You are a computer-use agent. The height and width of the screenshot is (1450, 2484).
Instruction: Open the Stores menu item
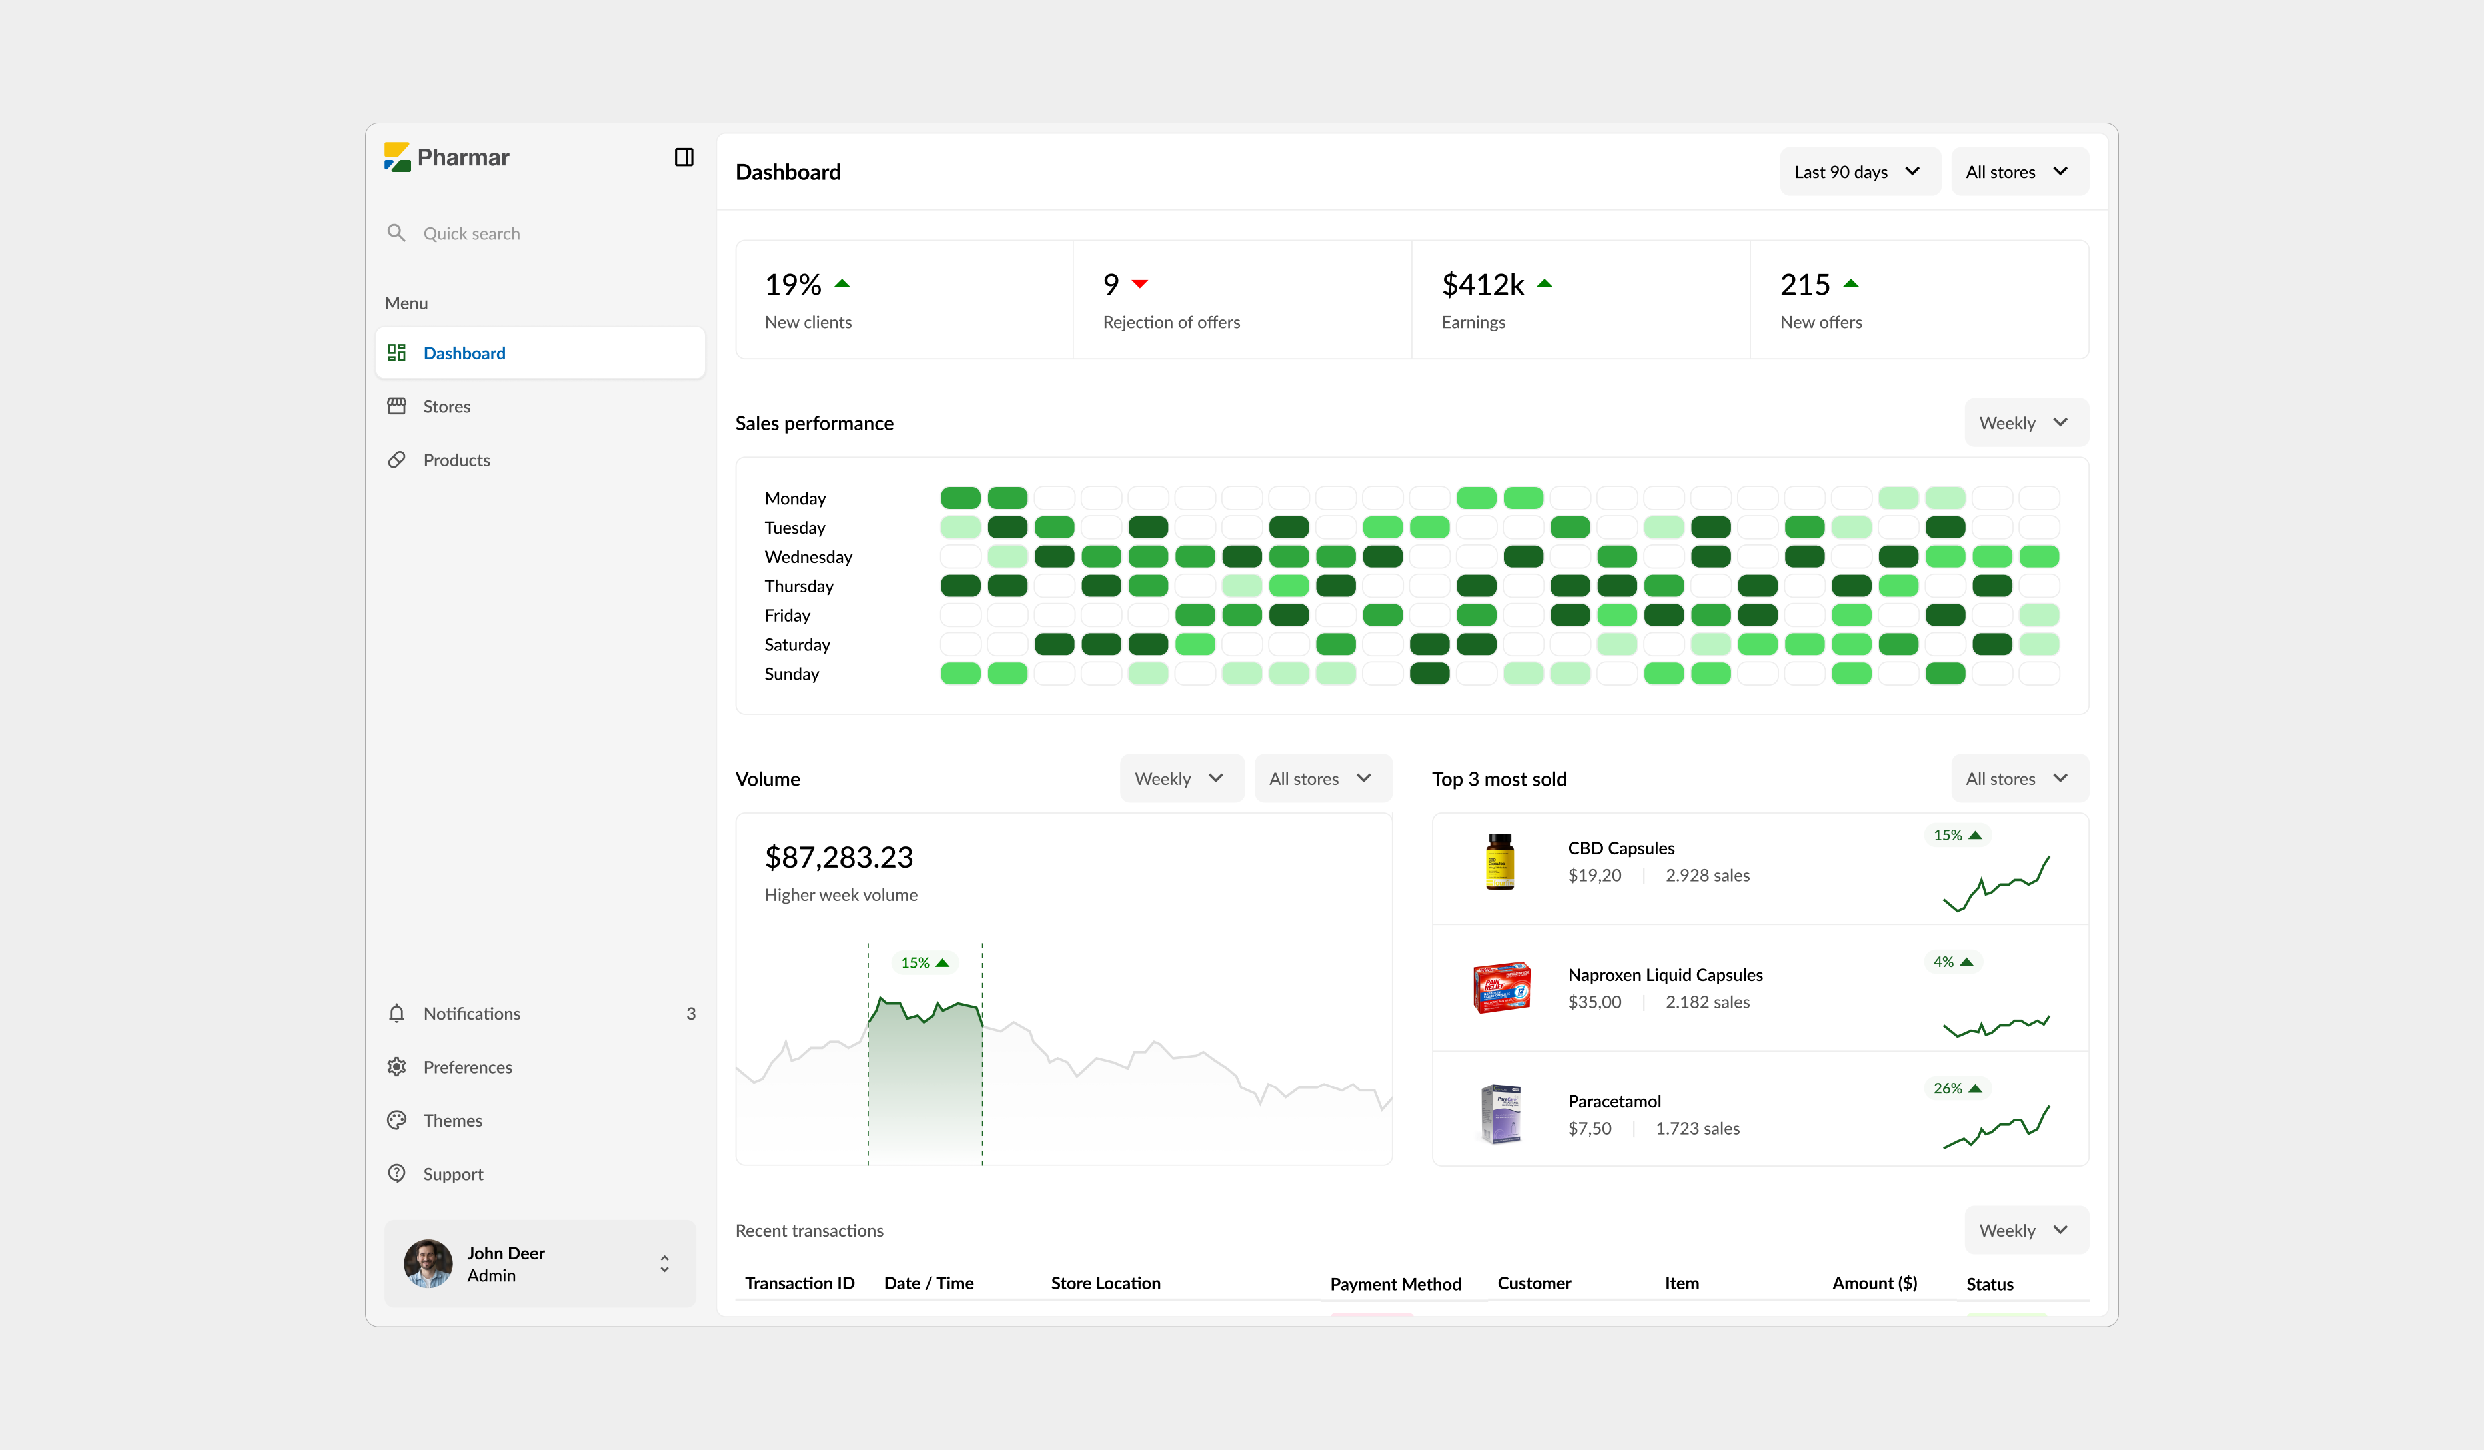[446, 406]
